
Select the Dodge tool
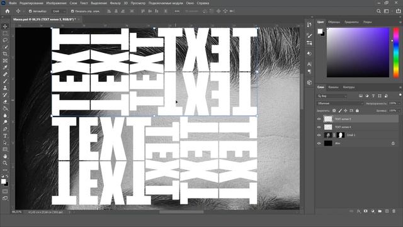pyautogui.click(x=5, y=122)
